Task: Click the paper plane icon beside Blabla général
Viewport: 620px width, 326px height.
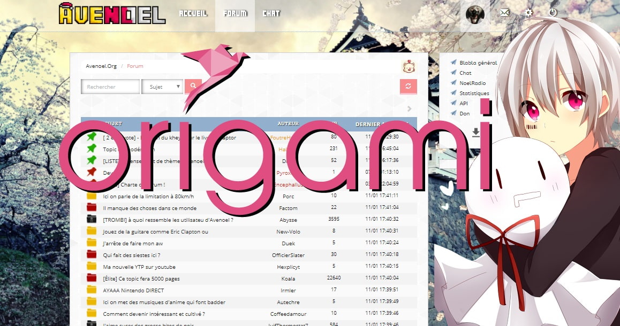Action: (453, 63)
